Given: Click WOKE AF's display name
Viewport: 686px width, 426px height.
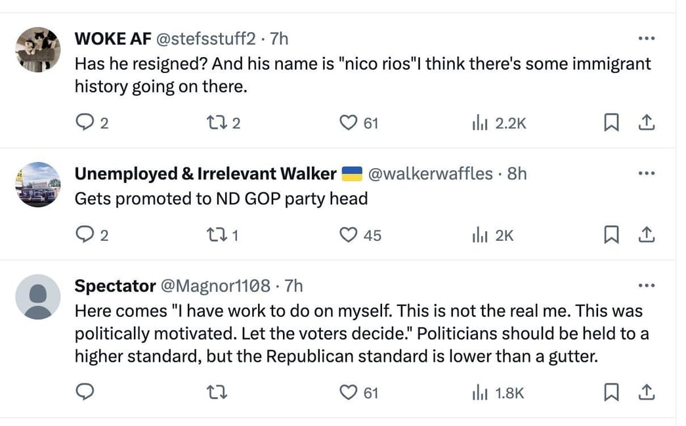Looking at the screenshot, I should pos(113,39).
